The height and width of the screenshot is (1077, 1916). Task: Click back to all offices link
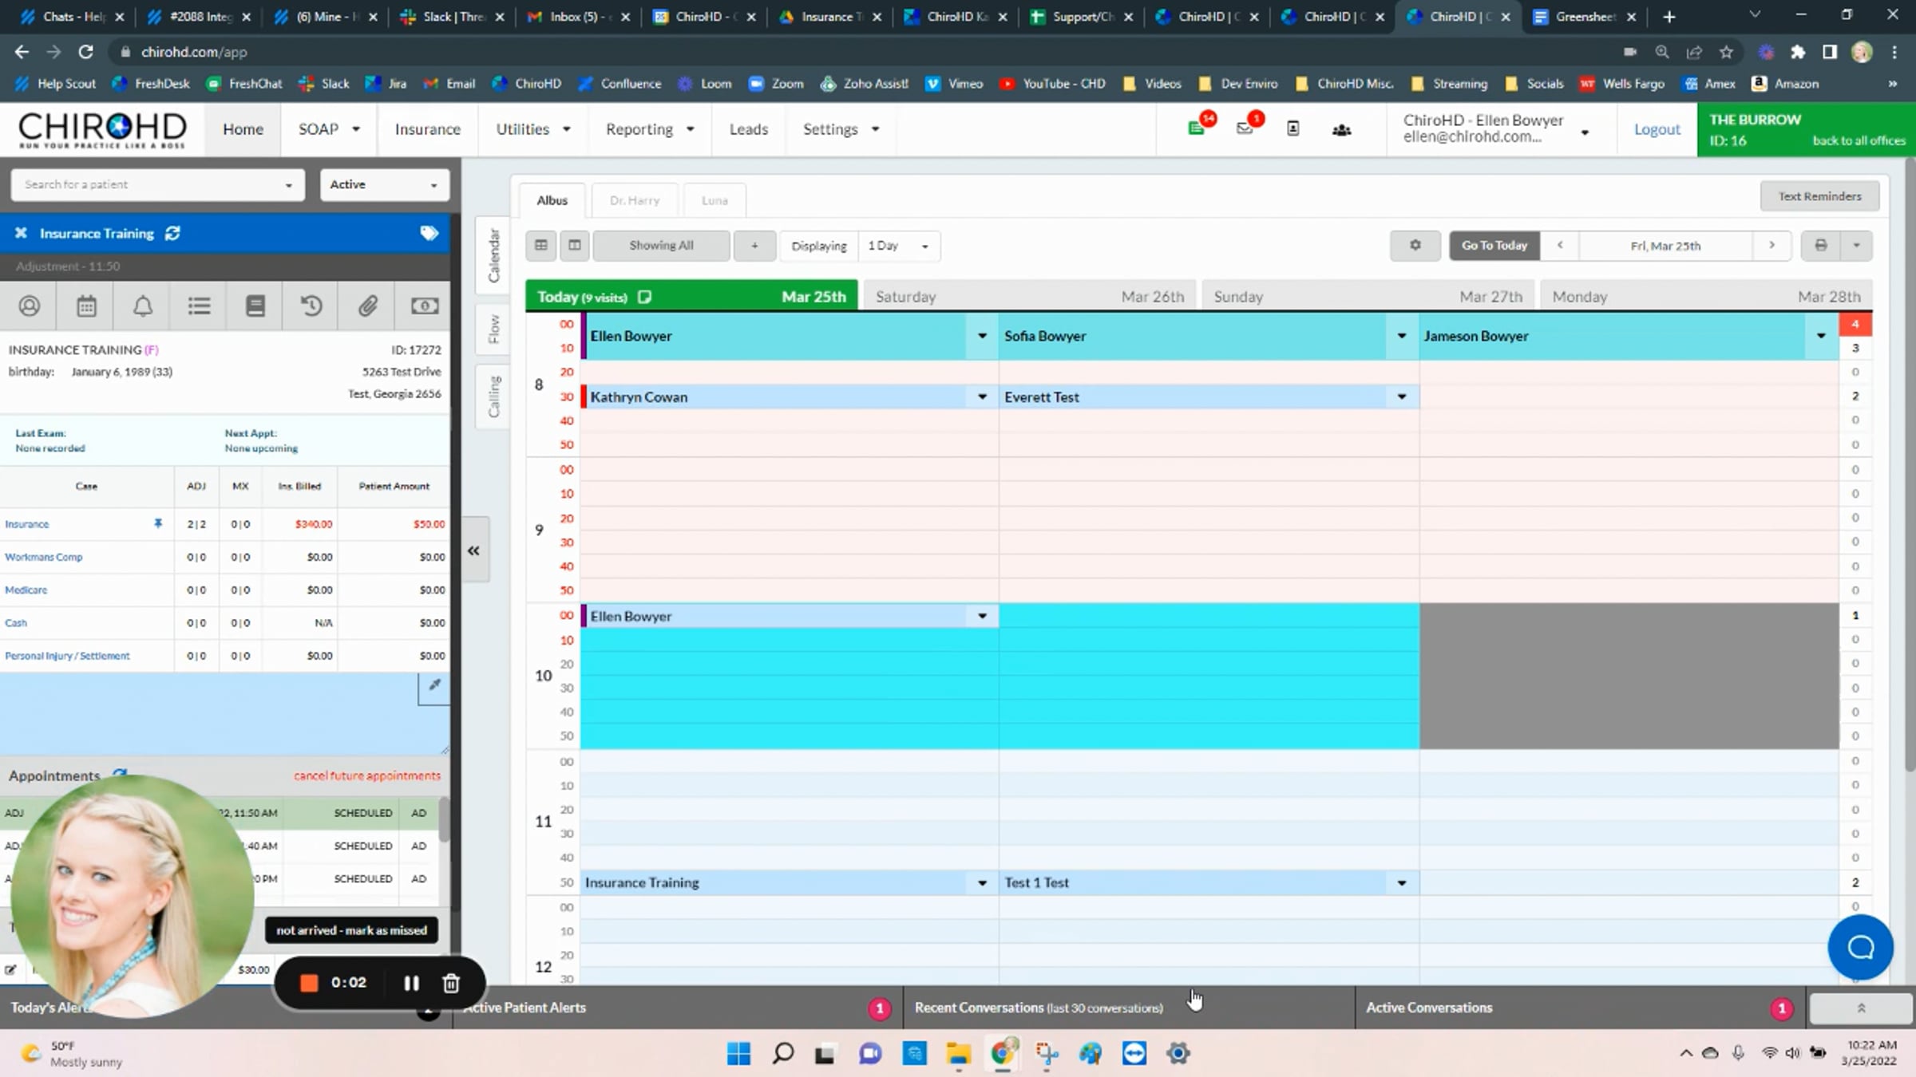click(x=1859, y=140)
